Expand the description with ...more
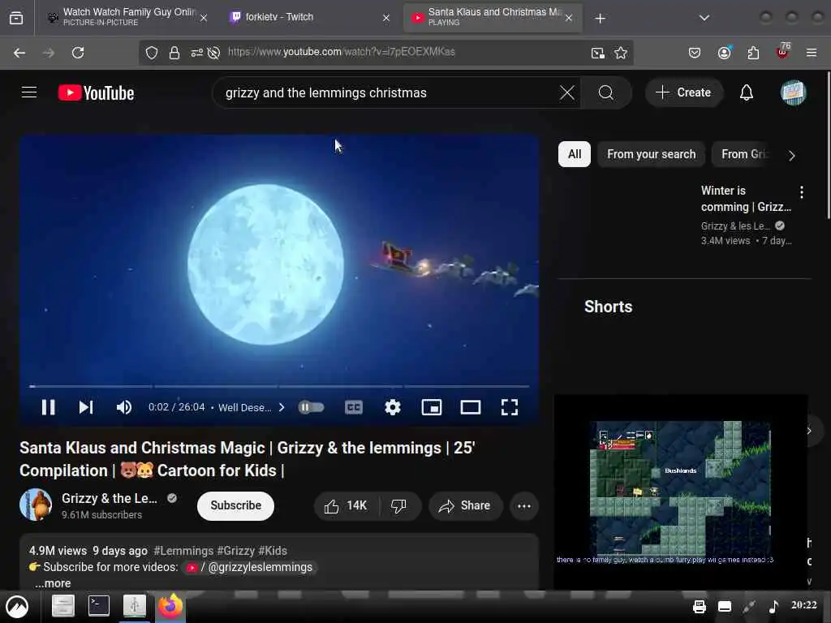831x623 pixels. pyautogui.click(x=53, y=582)
